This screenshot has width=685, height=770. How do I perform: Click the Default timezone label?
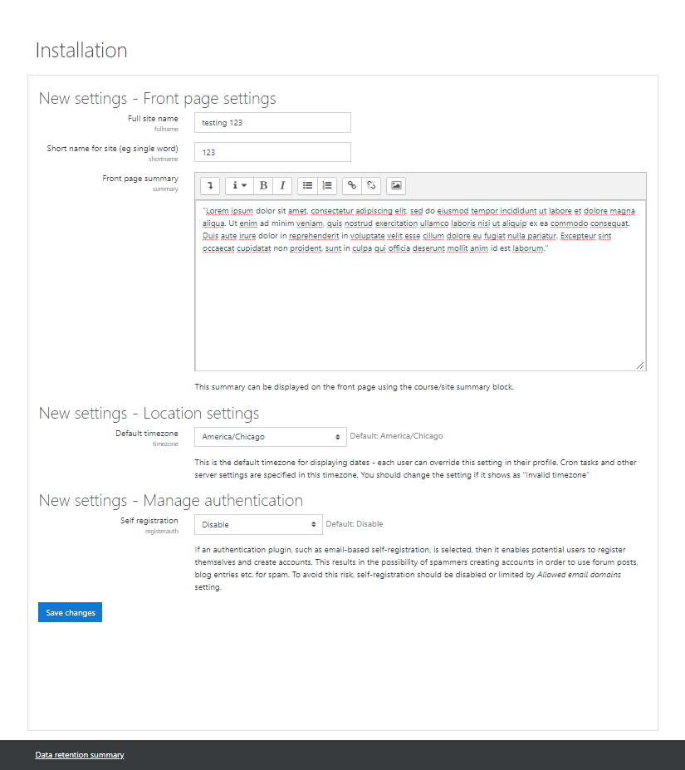point(147,433)
